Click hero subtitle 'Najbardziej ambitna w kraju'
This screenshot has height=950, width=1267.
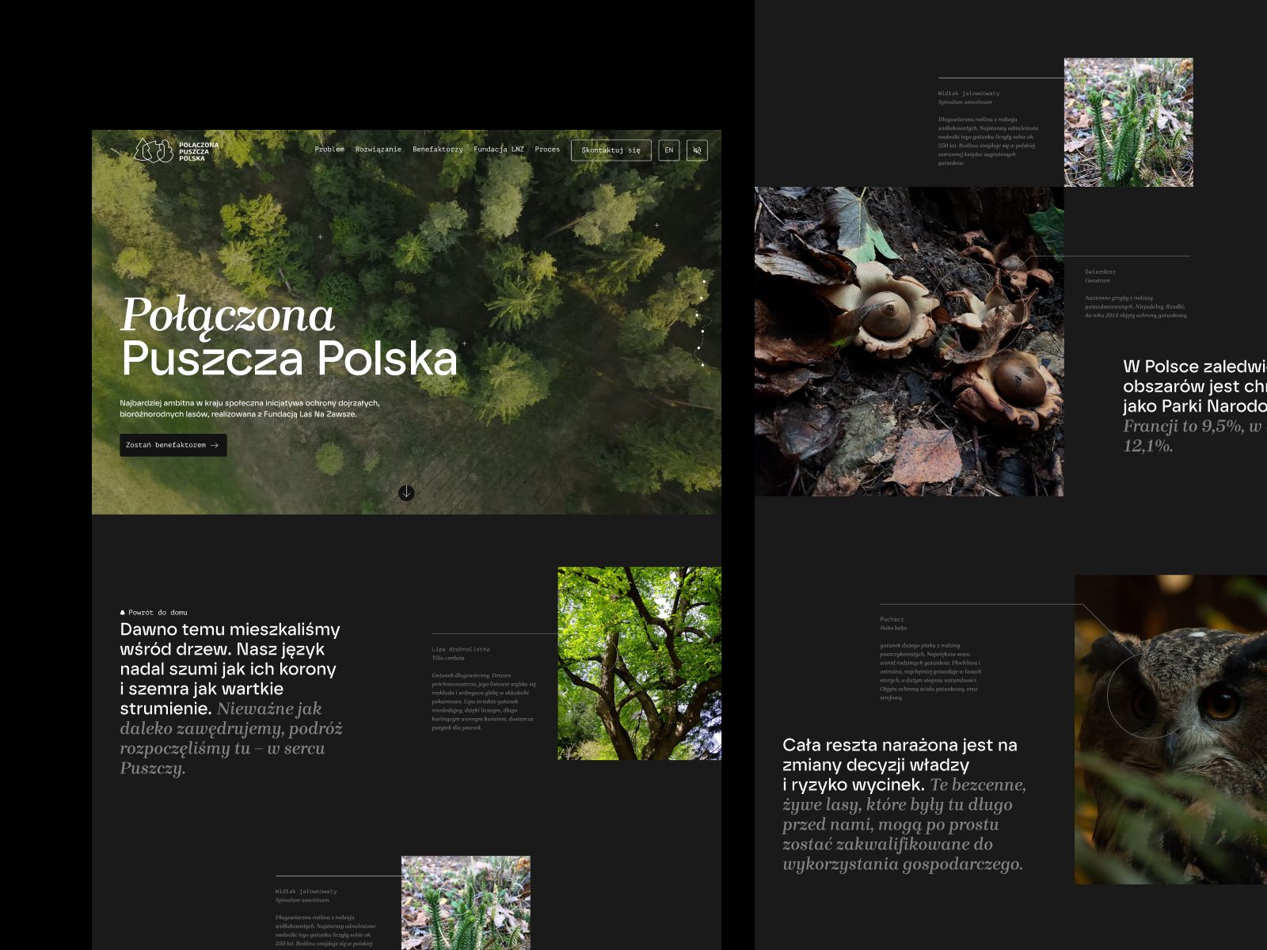coord(249,408)
